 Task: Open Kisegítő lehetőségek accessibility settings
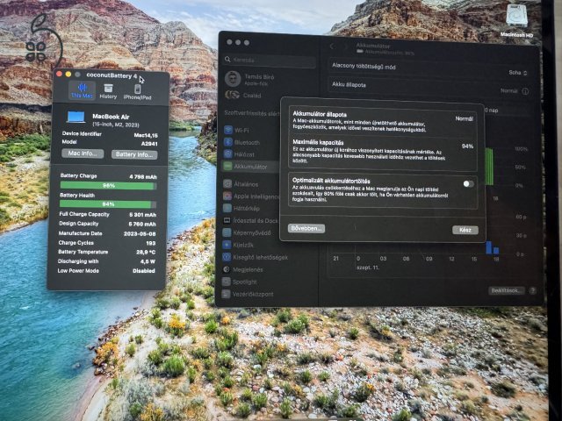(256, 257)
